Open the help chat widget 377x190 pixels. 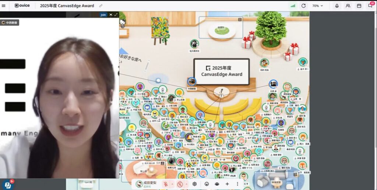pos(7,185)
